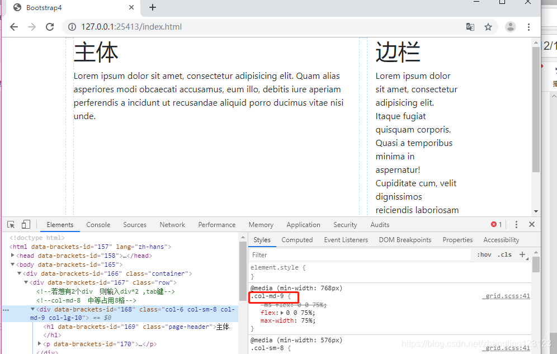
Task: Go forward in browser history
Action: 32,27
